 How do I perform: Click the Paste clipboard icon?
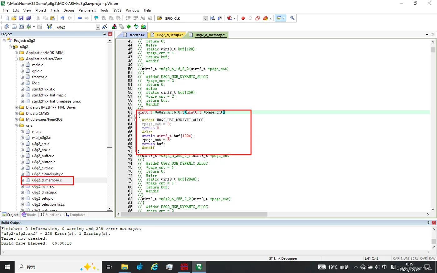click(x=53, y=18)
